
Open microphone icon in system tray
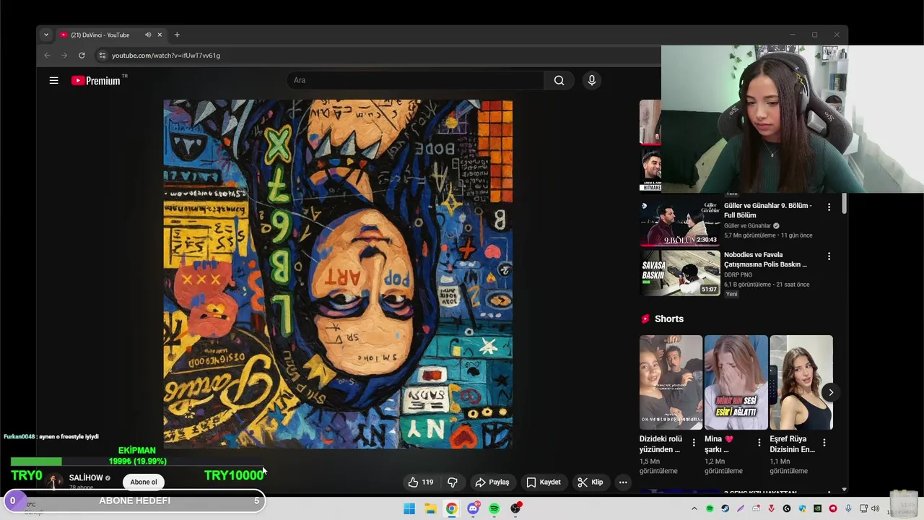(x=848, y=508)
